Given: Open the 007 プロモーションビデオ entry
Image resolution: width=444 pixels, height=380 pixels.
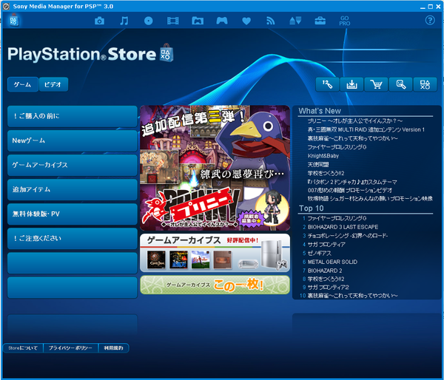Looking at the screenshot, I should point(350,191).
